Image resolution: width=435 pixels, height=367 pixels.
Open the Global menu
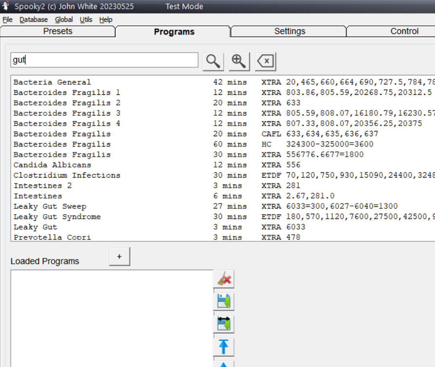coord(64,19)
